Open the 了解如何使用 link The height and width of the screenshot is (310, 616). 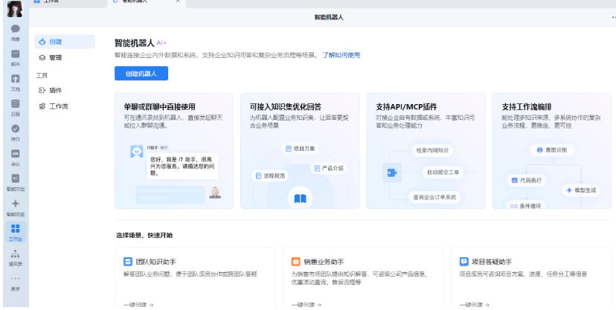pos(341,55)
